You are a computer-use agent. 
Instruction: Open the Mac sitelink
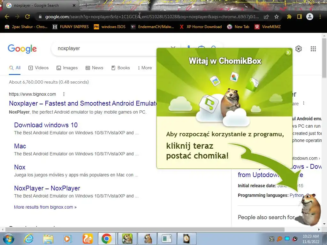point(20,146)
